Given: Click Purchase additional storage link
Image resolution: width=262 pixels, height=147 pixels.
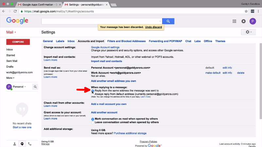Looking at the screenshot, I should 130,133.
